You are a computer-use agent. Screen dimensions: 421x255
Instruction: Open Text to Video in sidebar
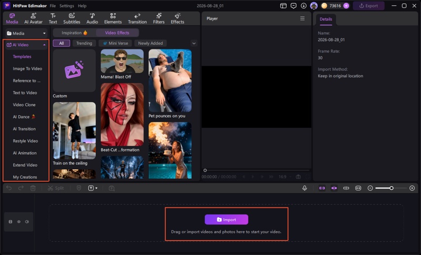click(x=25, y=93)
